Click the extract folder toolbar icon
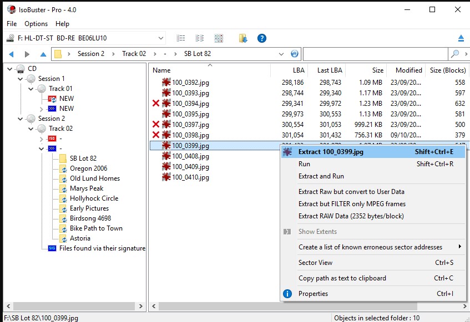This screenshot has height=322, width=470. (243, 38)
